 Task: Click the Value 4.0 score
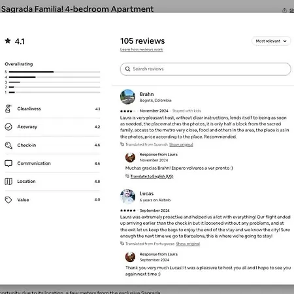[97, 200]
